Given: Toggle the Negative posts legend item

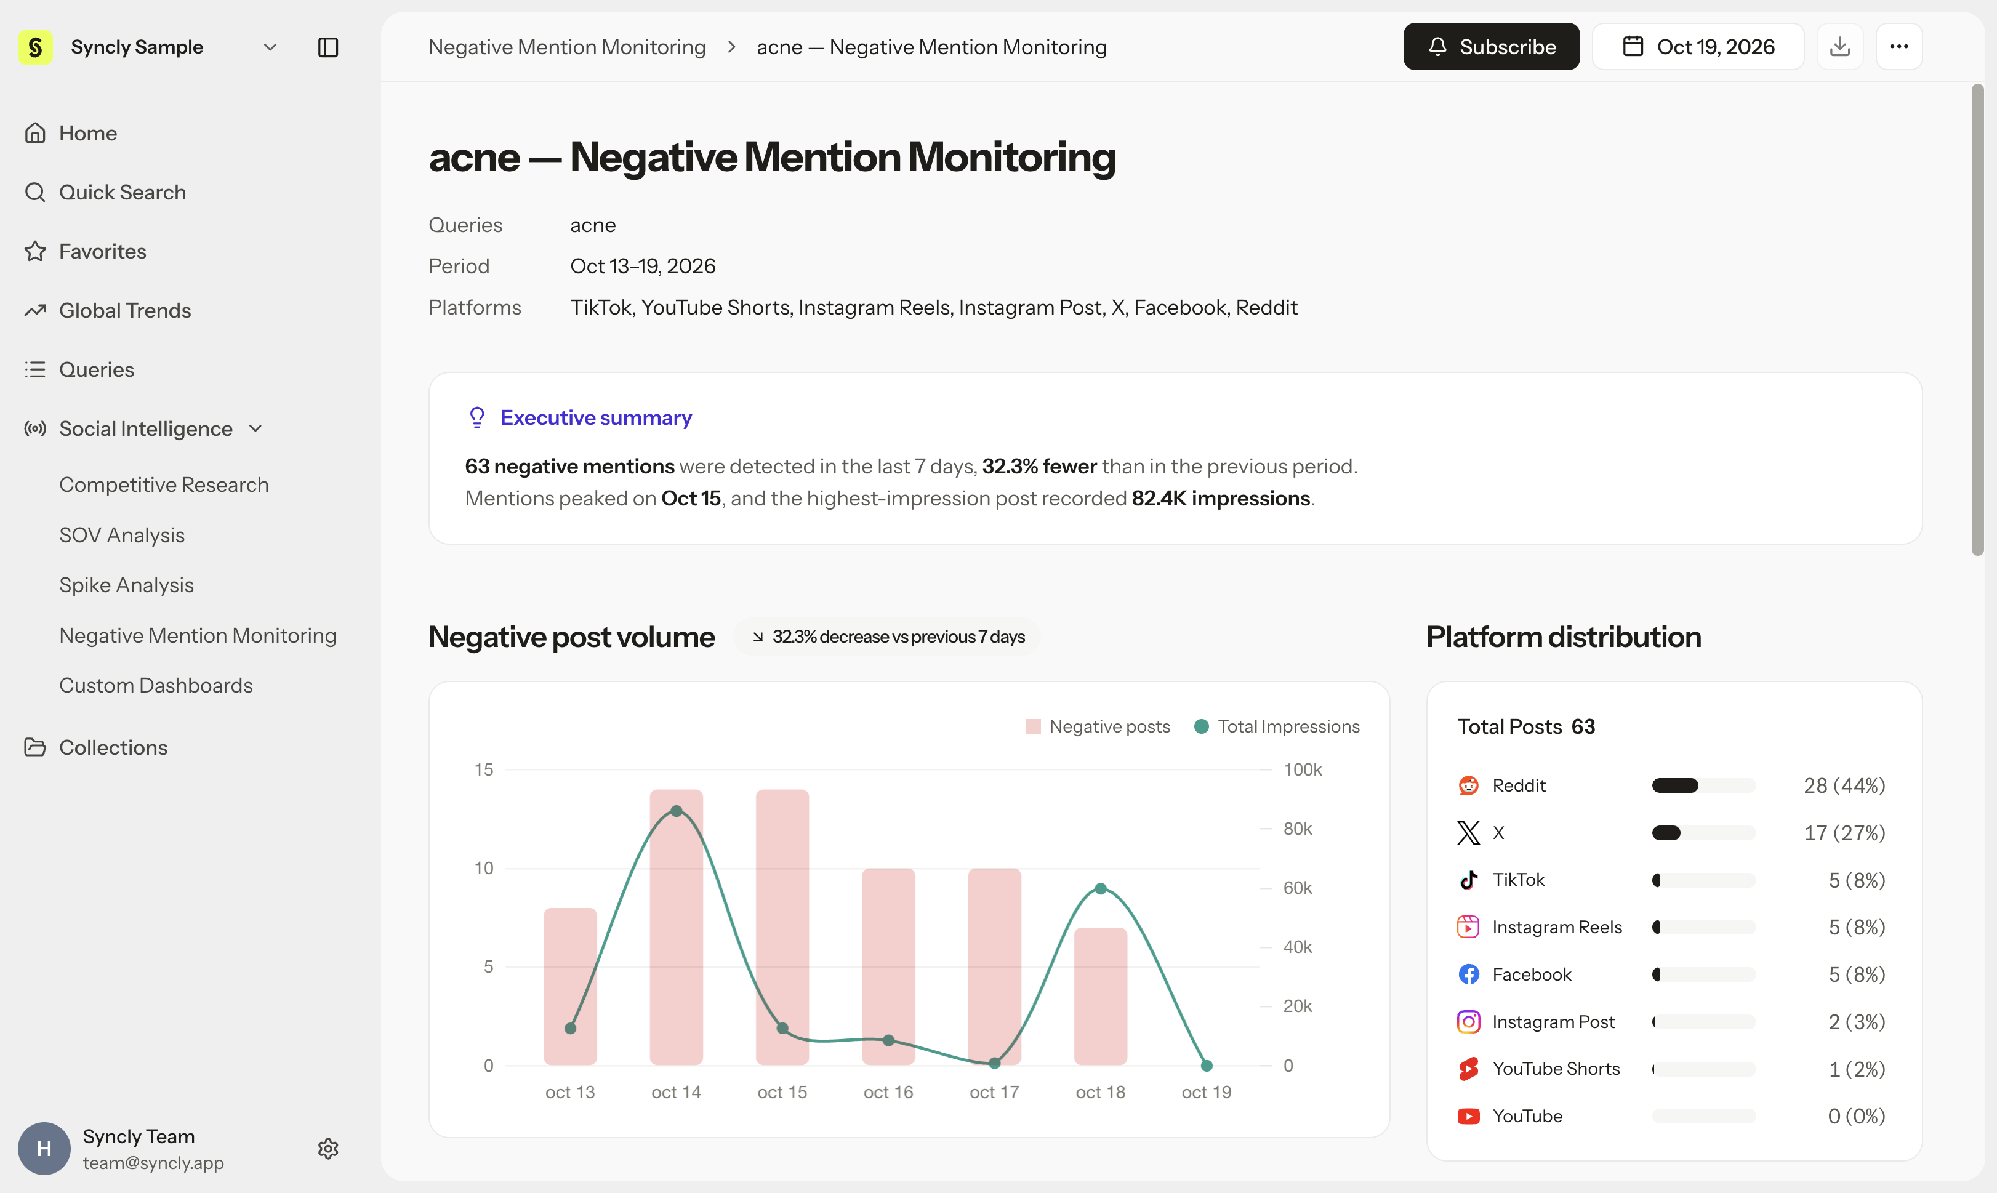Looking at the screenshot, I should 1098,727.
